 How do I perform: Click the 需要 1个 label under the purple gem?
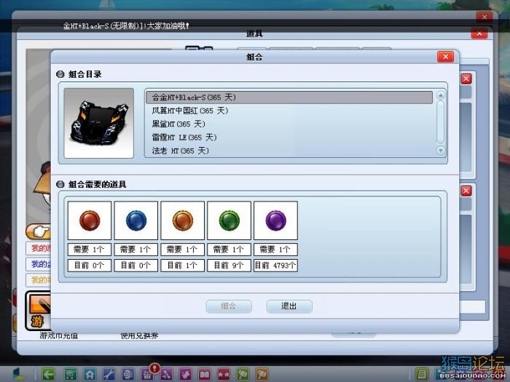click(x=275, y=250)
